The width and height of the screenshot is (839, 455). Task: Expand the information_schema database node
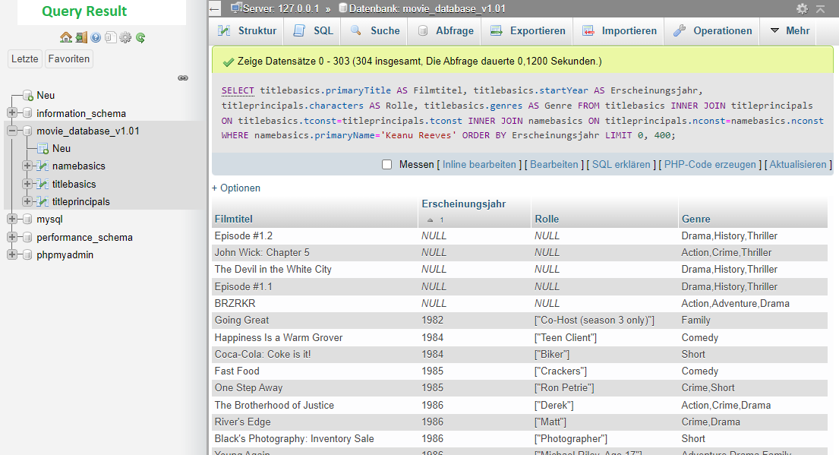click(12, 113)
